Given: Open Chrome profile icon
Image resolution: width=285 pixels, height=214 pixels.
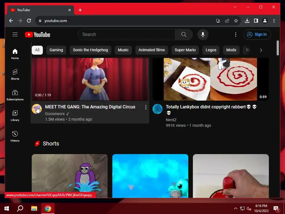Looking at the screenshot, I should point(265,21).
